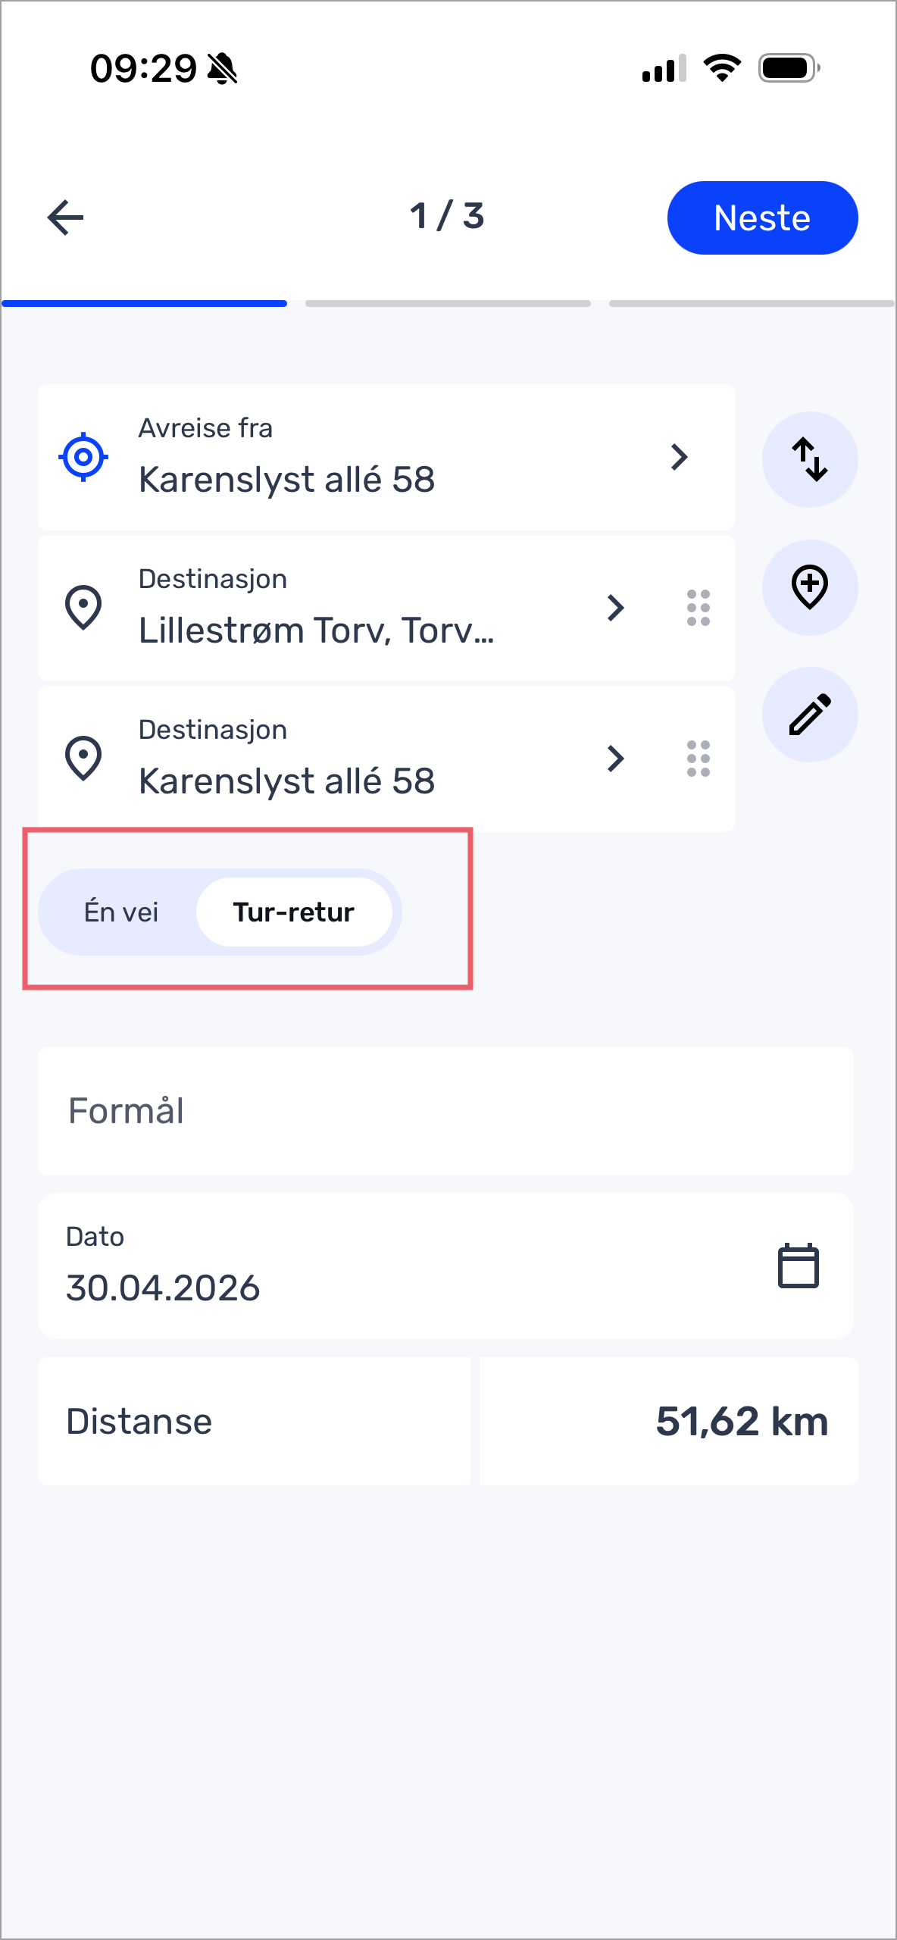Viewport: 897px width, 1940px height.
Task: Tap the Dato 30.04.2026 field
Action: 445,1266
